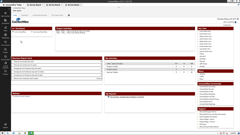Viewport: 240px width, 135px height.
Task: Click 'Total service tickets last week' row
Action: pos(57,61)
